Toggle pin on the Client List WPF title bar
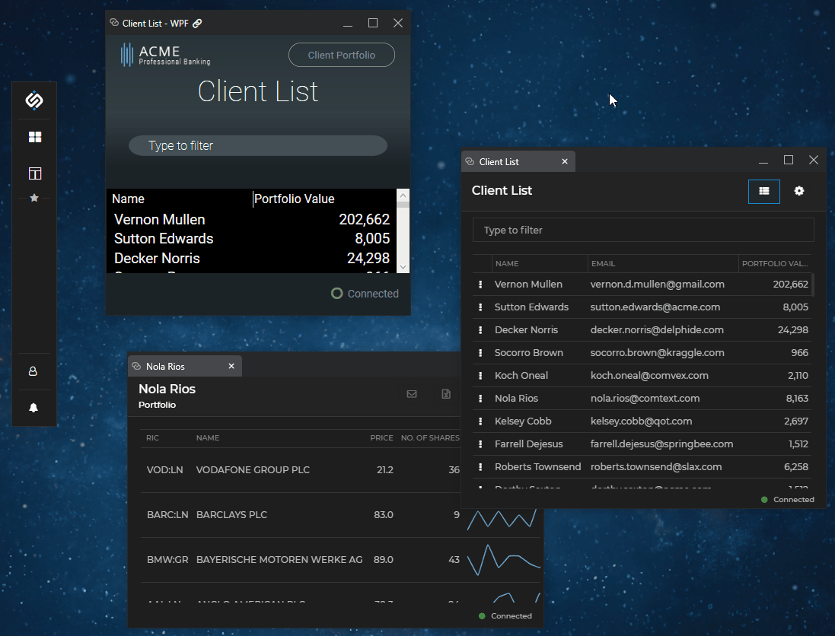Viewport: 835px width, 636px height. click(196, 23)
